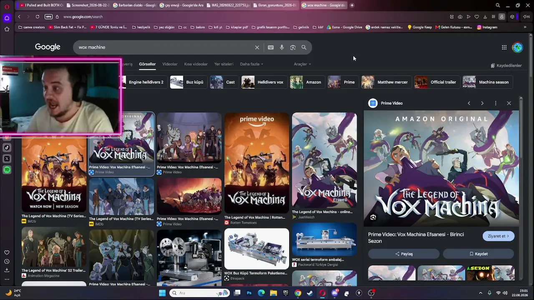Open X (Twitter) in the Opera sidebar
Viewport: 534px width, 300px height.
tap(7, 159)
